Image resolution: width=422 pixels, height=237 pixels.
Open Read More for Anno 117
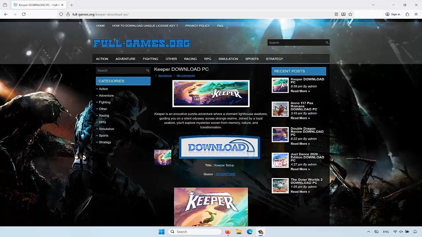(300, 118)
